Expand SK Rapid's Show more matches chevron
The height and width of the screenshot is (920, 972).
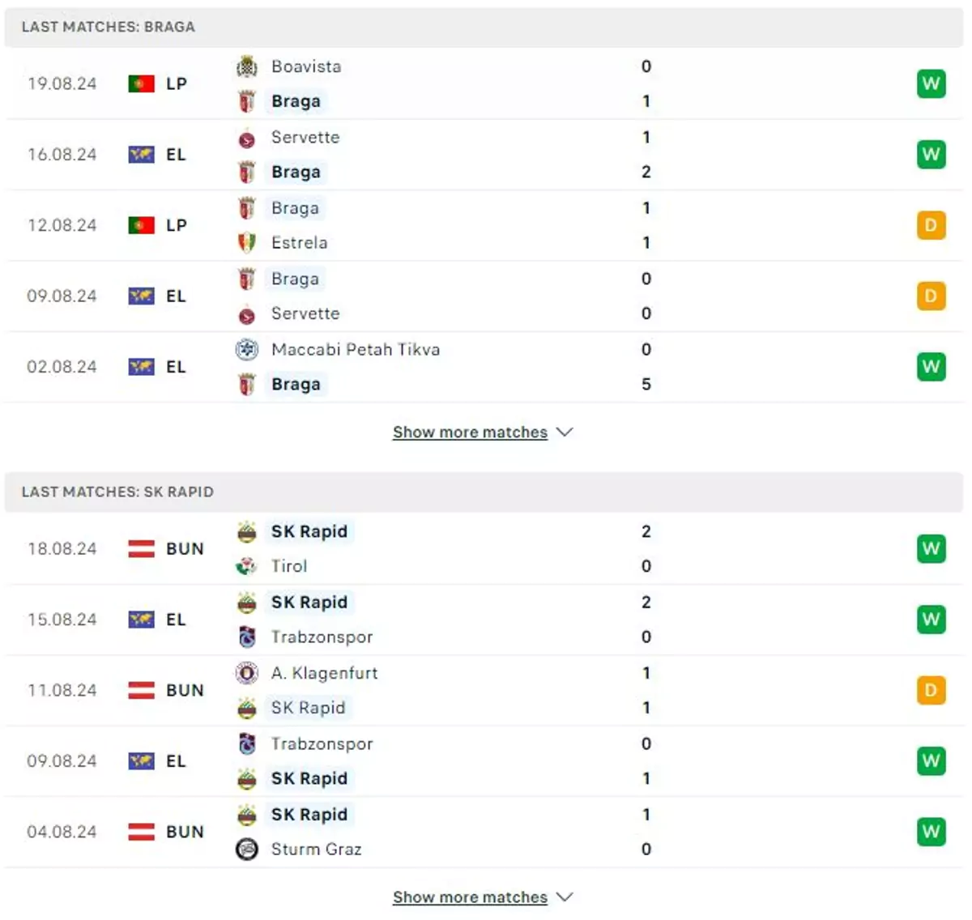tap(565, 897)
